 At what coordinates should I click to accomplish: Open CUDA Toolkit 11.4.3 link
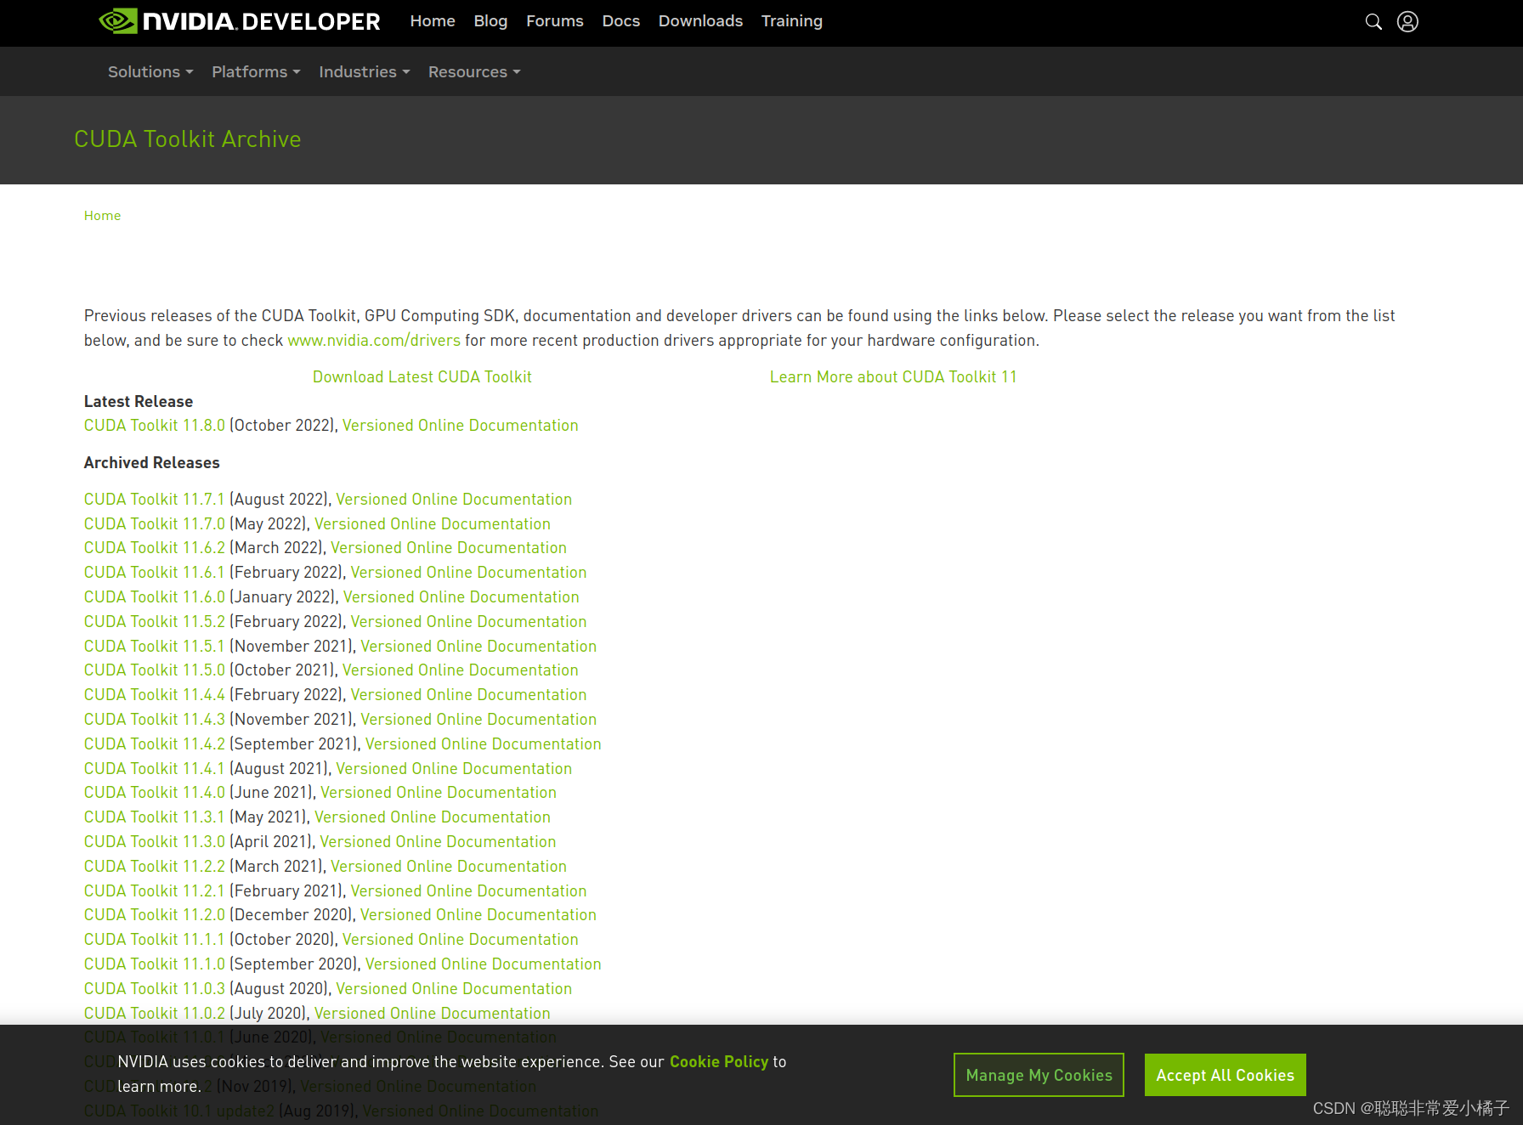[155, 719]
